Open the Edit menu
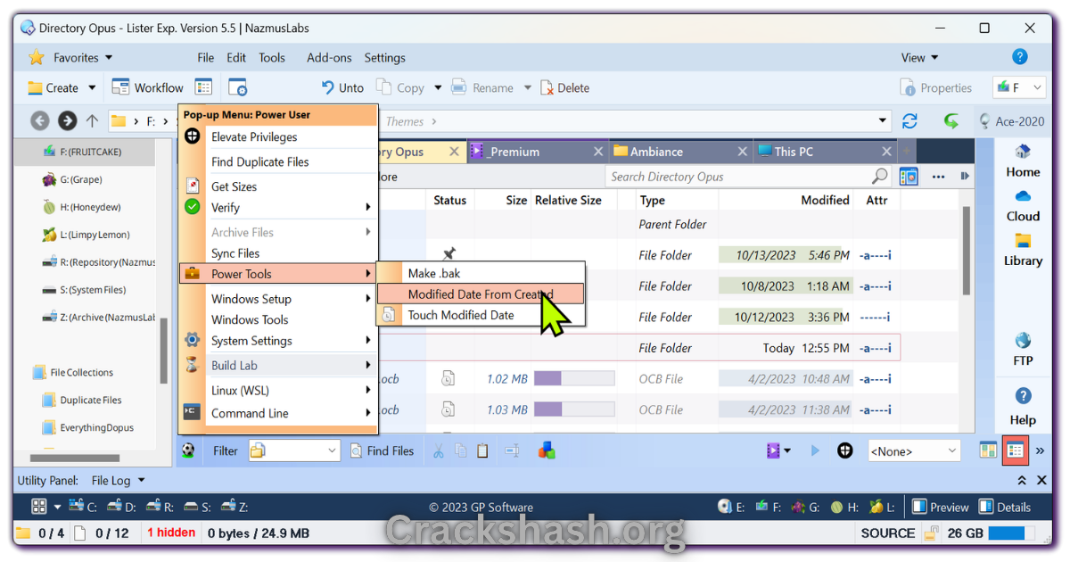This screenshot has width=1070, height=562. pos(236,57)
